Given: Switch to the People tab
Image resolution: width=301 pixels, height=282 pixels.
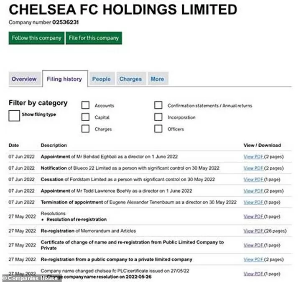Looking at the screenshot, I should point(101,79).
